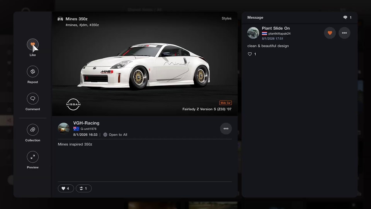Viewport: 371px width, 209px height.
Task: Click the 8/1/2026 16:33 post timestamp
Action: click(85, 135)
